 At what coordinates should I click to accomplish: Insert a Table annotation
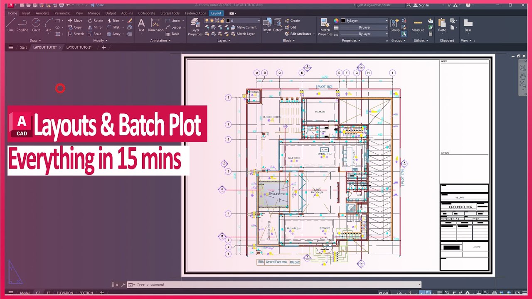(x=172, y=34)
